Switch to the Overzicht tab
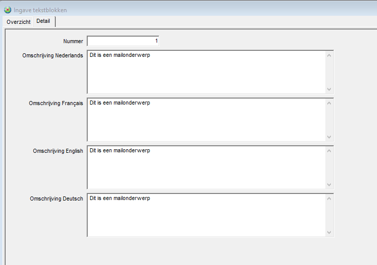Viewport: 377px width, 265px height. [19, 22]
